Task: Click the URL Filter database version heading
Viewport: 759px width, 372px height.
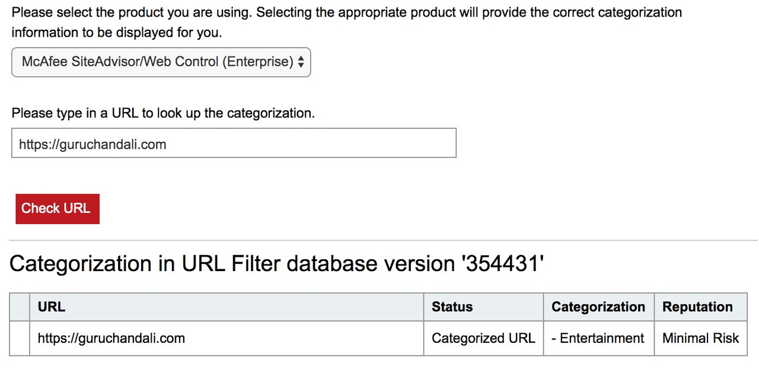Action: pos(277,263)
